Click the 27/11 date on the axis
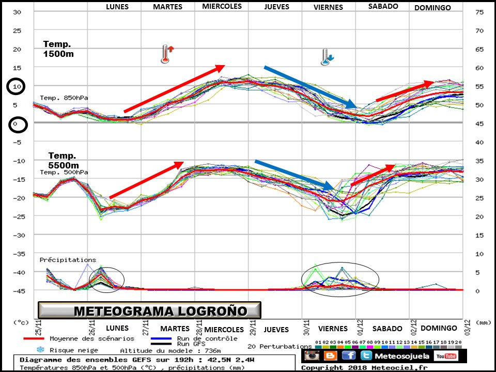Image resolution: width=496 pixels, height=372 pixels. [146, 327]
